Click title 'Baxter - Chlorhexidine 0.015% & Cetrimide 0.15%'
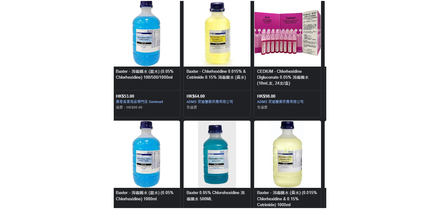Screen dimensions: 440x209 (216, 74)
